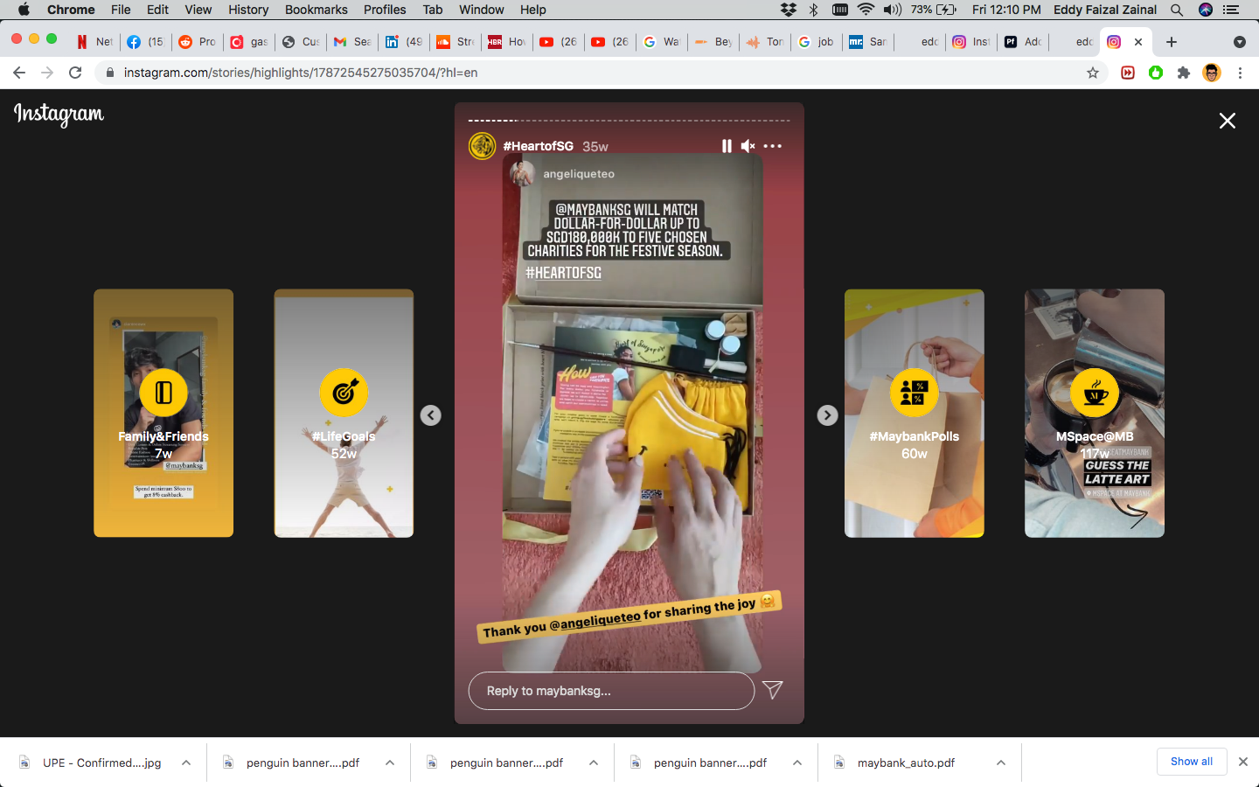
Task: Go back in browser history
Action: click(x=19, y=73)
